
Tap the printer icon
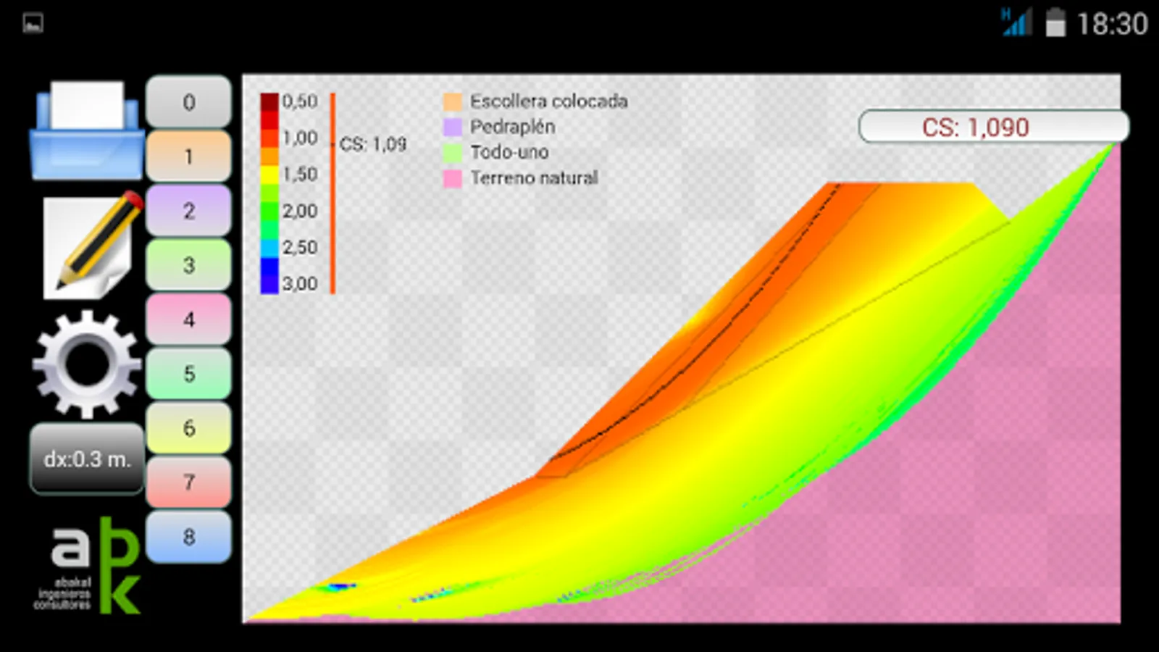pyautogui.click(x=87, y=130)
